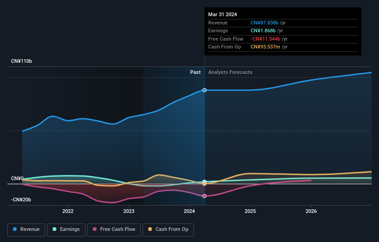Click the Free Cash Flow label in tooltip
Image resolution: width=379 pixels, height=242 pixels.
click(226, 39)
